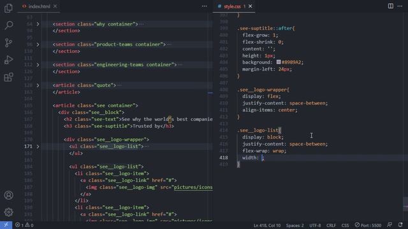Open the Extensions view

pyautogui.click(x=8, y=77)
